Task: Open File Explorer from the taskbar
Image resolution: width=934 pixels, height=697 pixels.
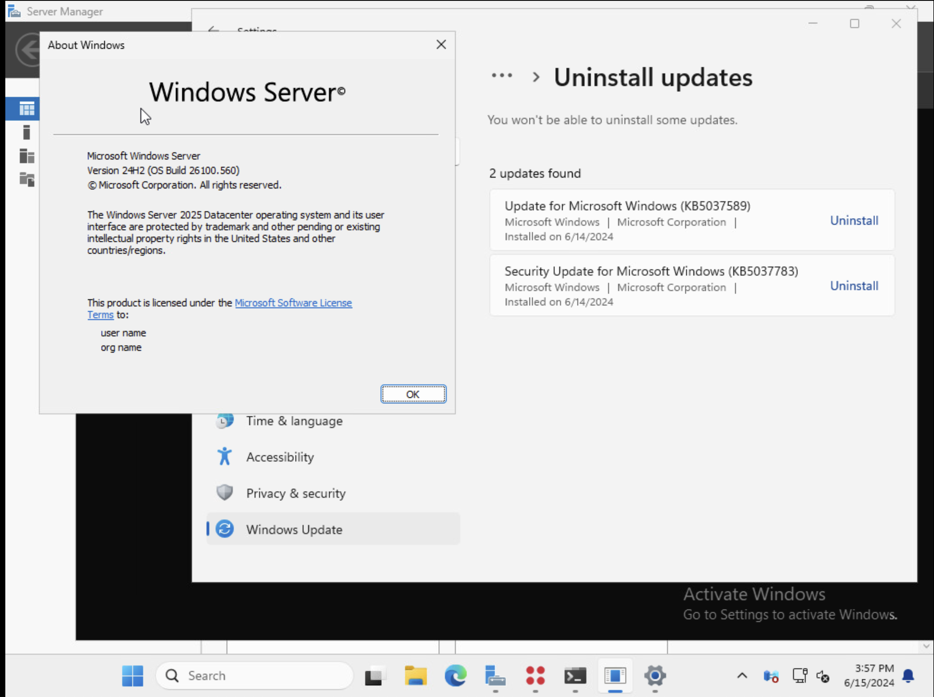Action: (x=415, y=676)
